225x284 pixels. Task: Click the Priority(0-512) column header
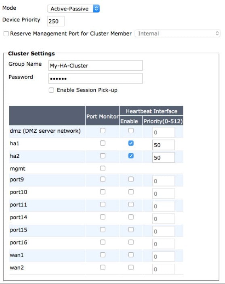point(163,121)
